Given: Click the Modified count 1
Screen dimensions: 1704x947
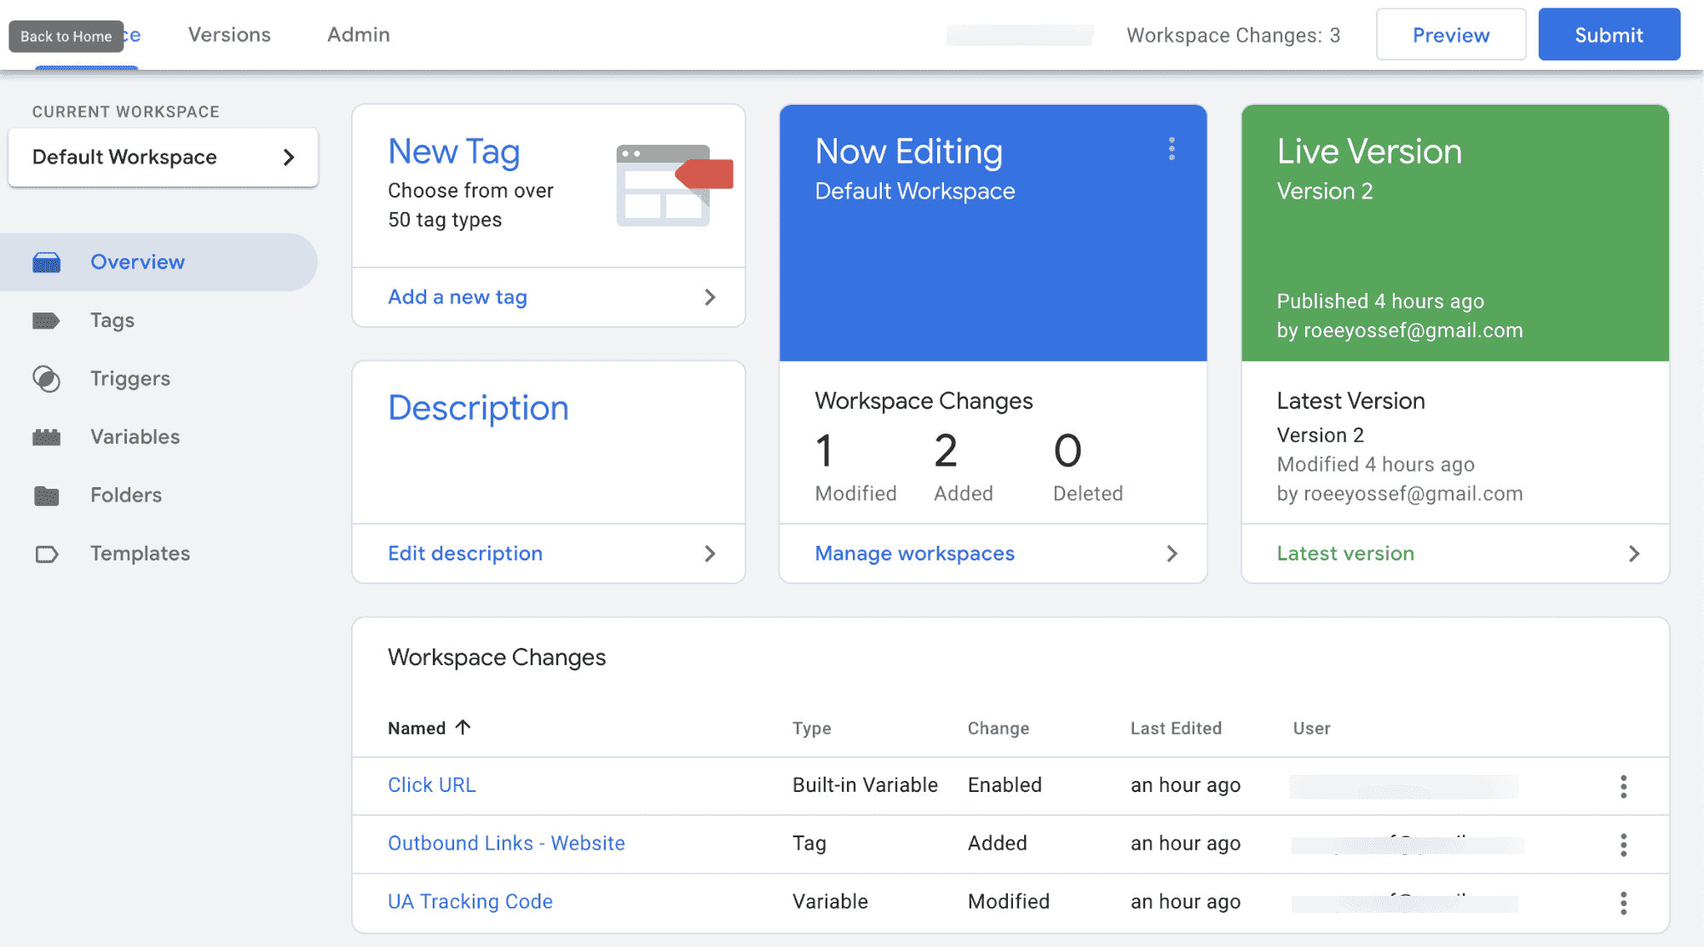Looking at the screenshot, I should click(824, 451).
